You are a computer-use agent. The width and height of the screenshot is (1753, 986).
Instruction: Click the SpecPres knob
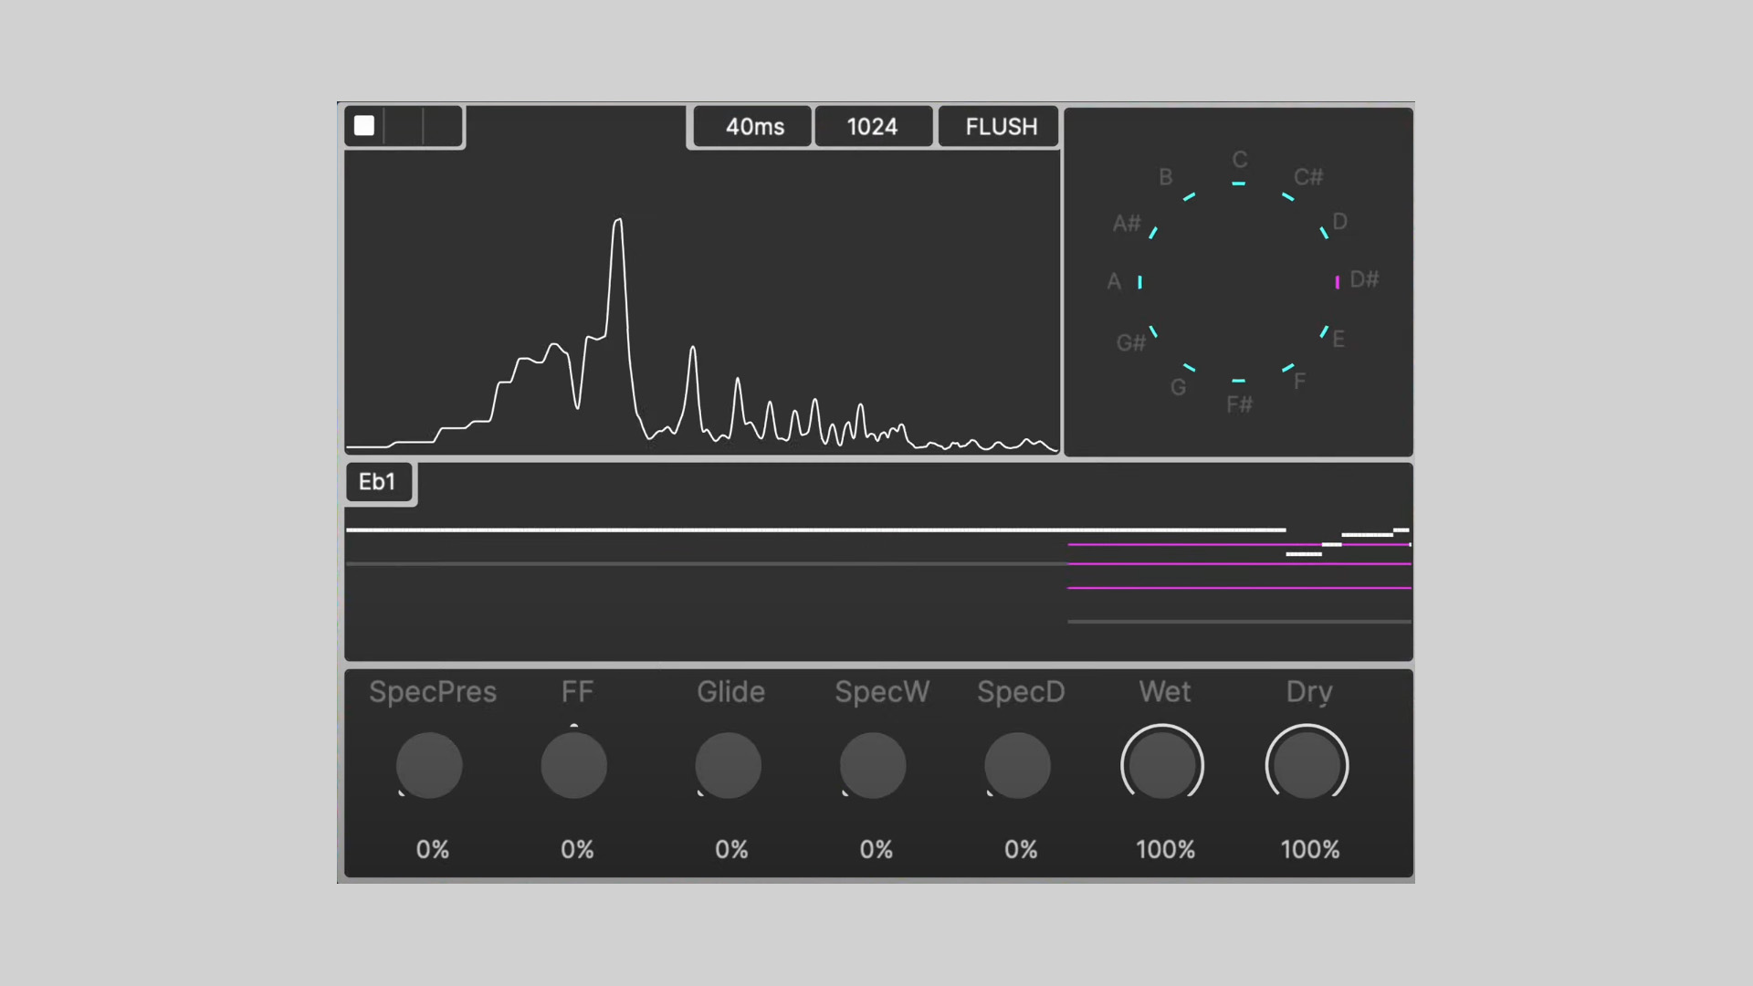(x=429, y=765)
